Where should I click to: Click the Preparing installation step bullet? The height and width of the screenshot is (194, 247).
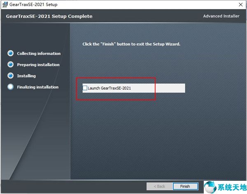[x=11, y=64]
